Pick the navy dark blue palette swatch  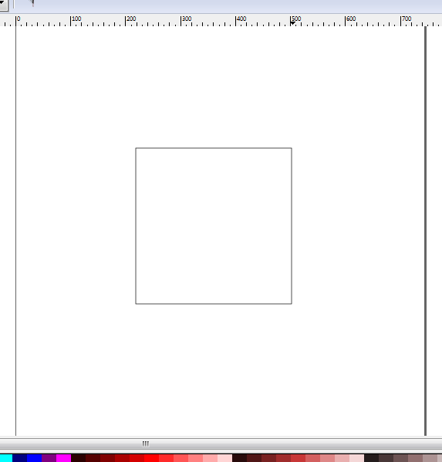(x=20, y=458)
